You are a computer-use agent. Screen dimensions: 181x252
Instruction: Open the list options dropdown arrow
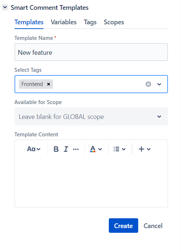click(124, 149)
